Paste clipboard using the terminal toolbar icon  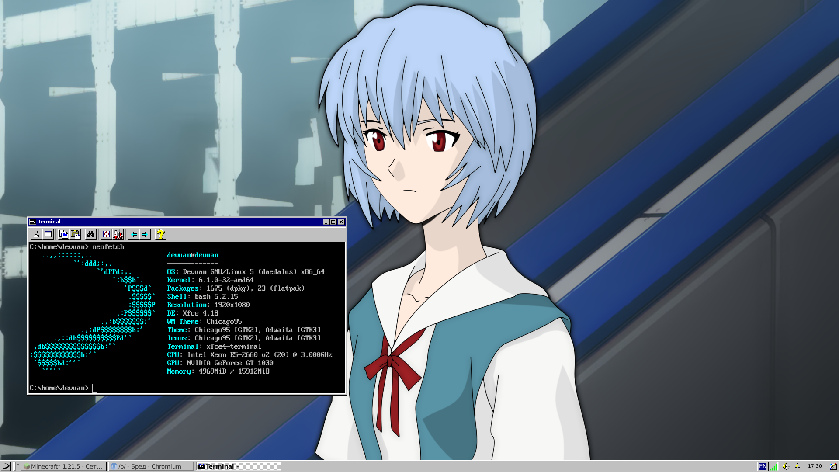tap(75, 234)
